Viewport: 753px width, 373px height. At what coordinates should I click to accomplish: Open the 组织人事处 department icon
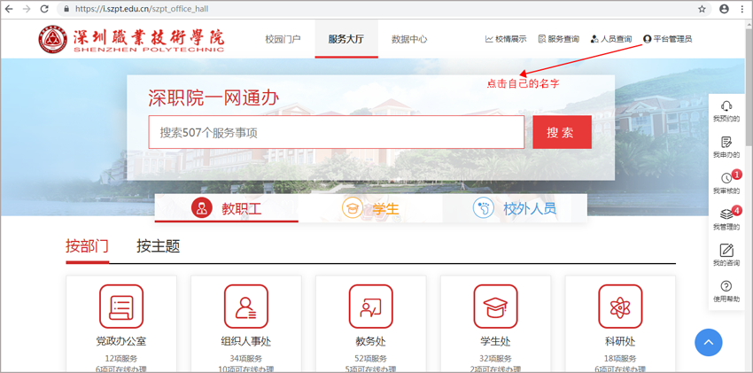pyautogui.click(x=245, y=307)
